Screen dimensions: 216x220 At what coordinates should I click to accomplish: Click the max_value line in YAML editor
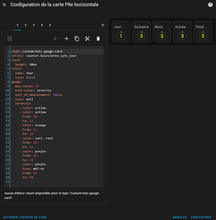point(57,86)
